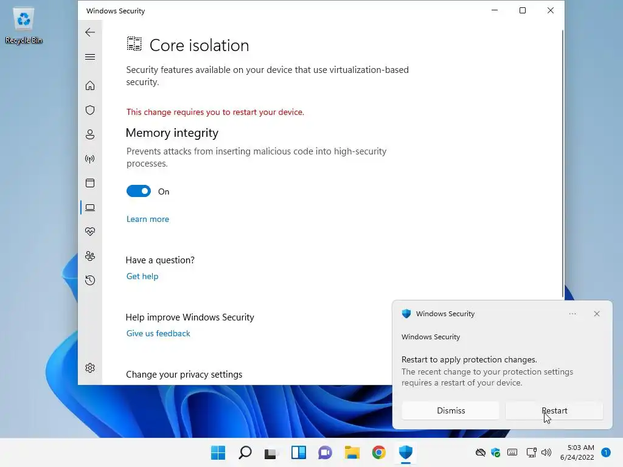Launch Google Chrome from taskbar
The image size is (623, 467).
(378, 452)
